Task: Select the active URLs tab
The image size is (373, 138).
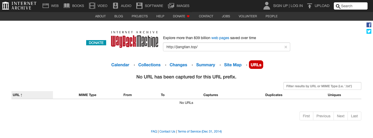Action: coord(256,65)
